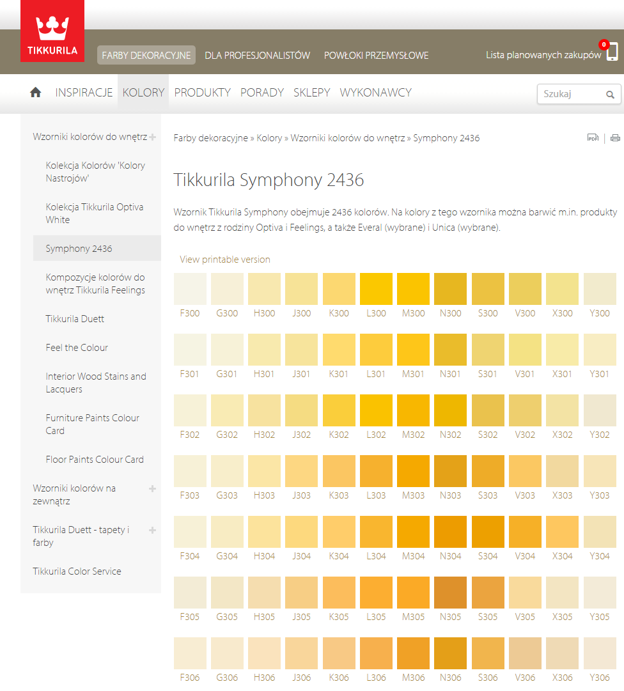Image resolution: width=624 pixels, height=691 pixels.
Task: Pick the L305 color swatch
Action: click(376, 593)
